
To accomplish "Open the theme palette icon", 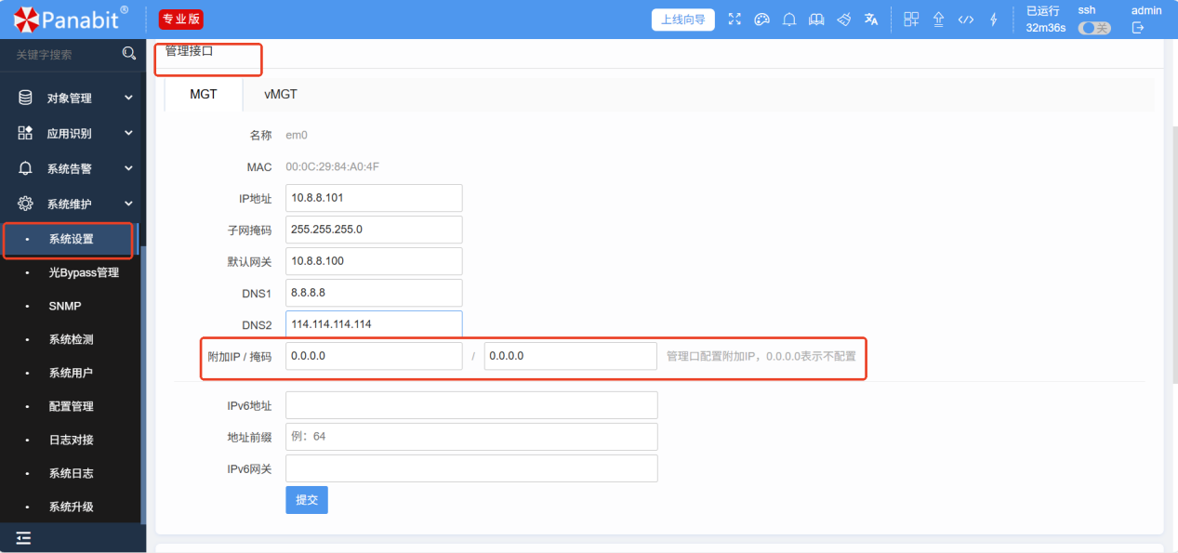I will pos(761,20).
